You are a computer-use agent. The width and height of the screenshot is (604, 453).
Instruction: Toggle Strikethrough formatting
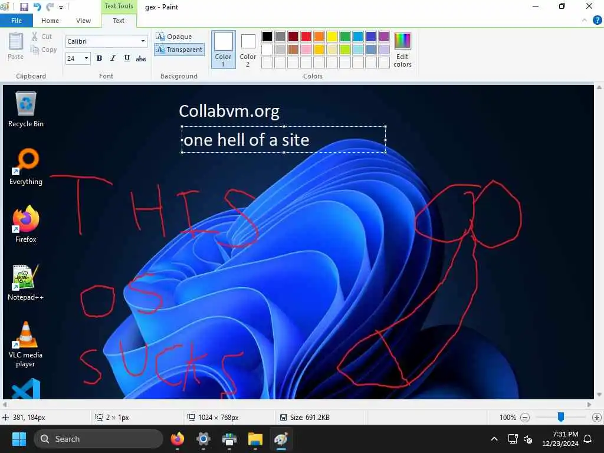141,58
